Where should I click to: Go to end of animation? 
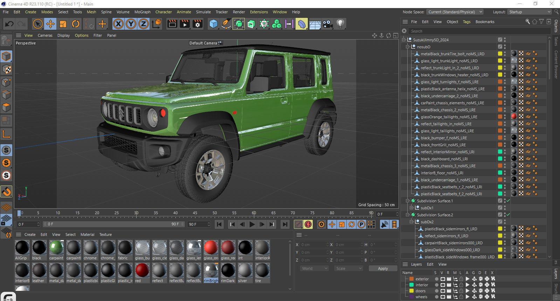(285, 224)
